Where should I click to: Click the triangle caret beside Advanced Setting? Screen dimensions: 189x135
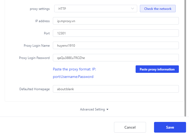pos(107,109)
